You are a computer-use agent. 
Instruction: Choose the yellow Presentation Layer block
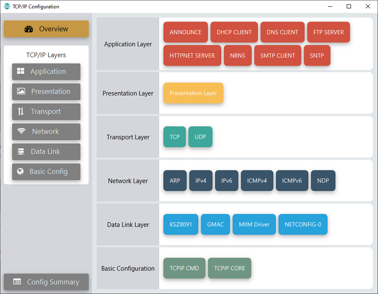pyautogui.click(x=193, y=93)
